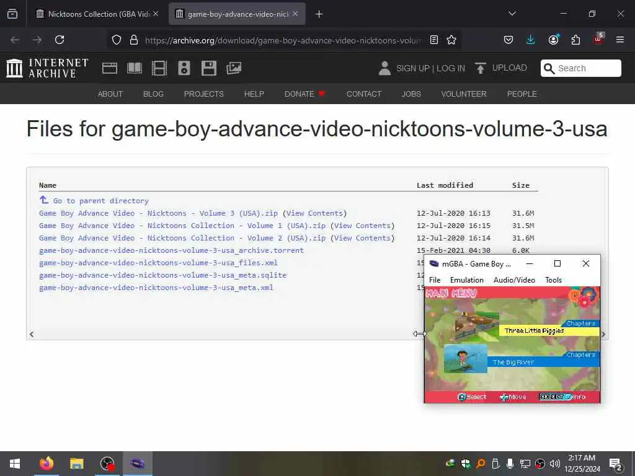Screen dimensions: 635x476
Task: View Contents of Volume 3 zip
Action: [314, 213]
